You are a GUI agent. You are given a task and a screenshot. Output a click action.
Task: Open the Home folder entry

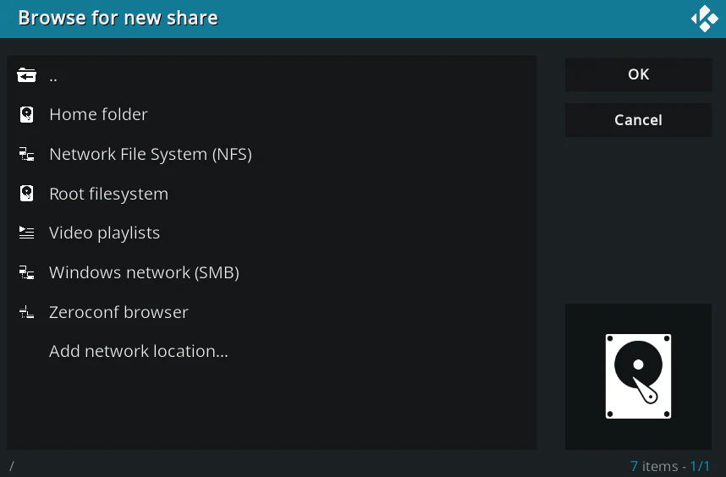click(x=98, y=115)
